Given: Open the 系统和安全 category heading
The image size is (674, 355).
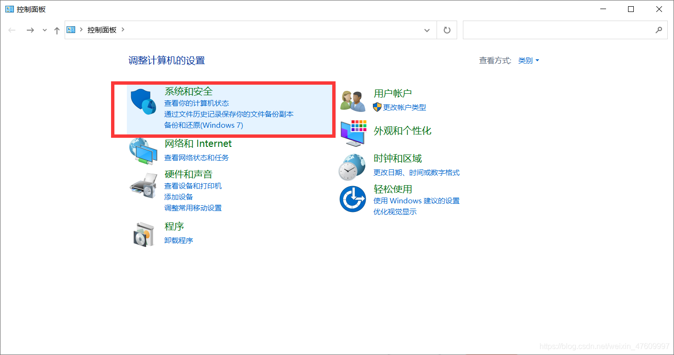Looking at the screenshot, I should (189, 91).
